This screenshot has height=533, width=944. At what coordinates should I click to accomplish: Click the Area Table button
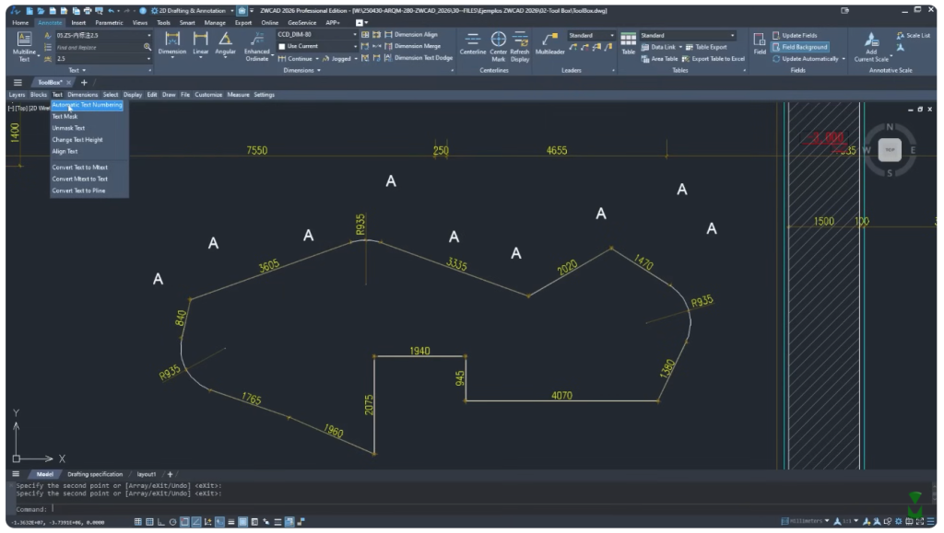pyautogui.click(x=659, y=59)
